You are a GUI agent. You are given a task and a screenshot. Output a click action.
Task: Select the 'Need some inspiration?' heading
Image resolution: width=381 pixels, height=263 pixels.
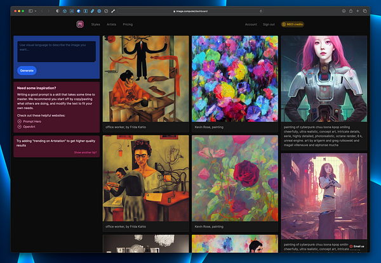pos(36,88)
